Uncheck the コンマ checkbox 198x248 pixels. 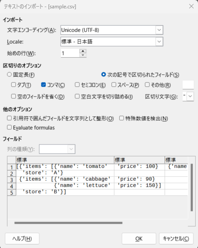[43, 85]
